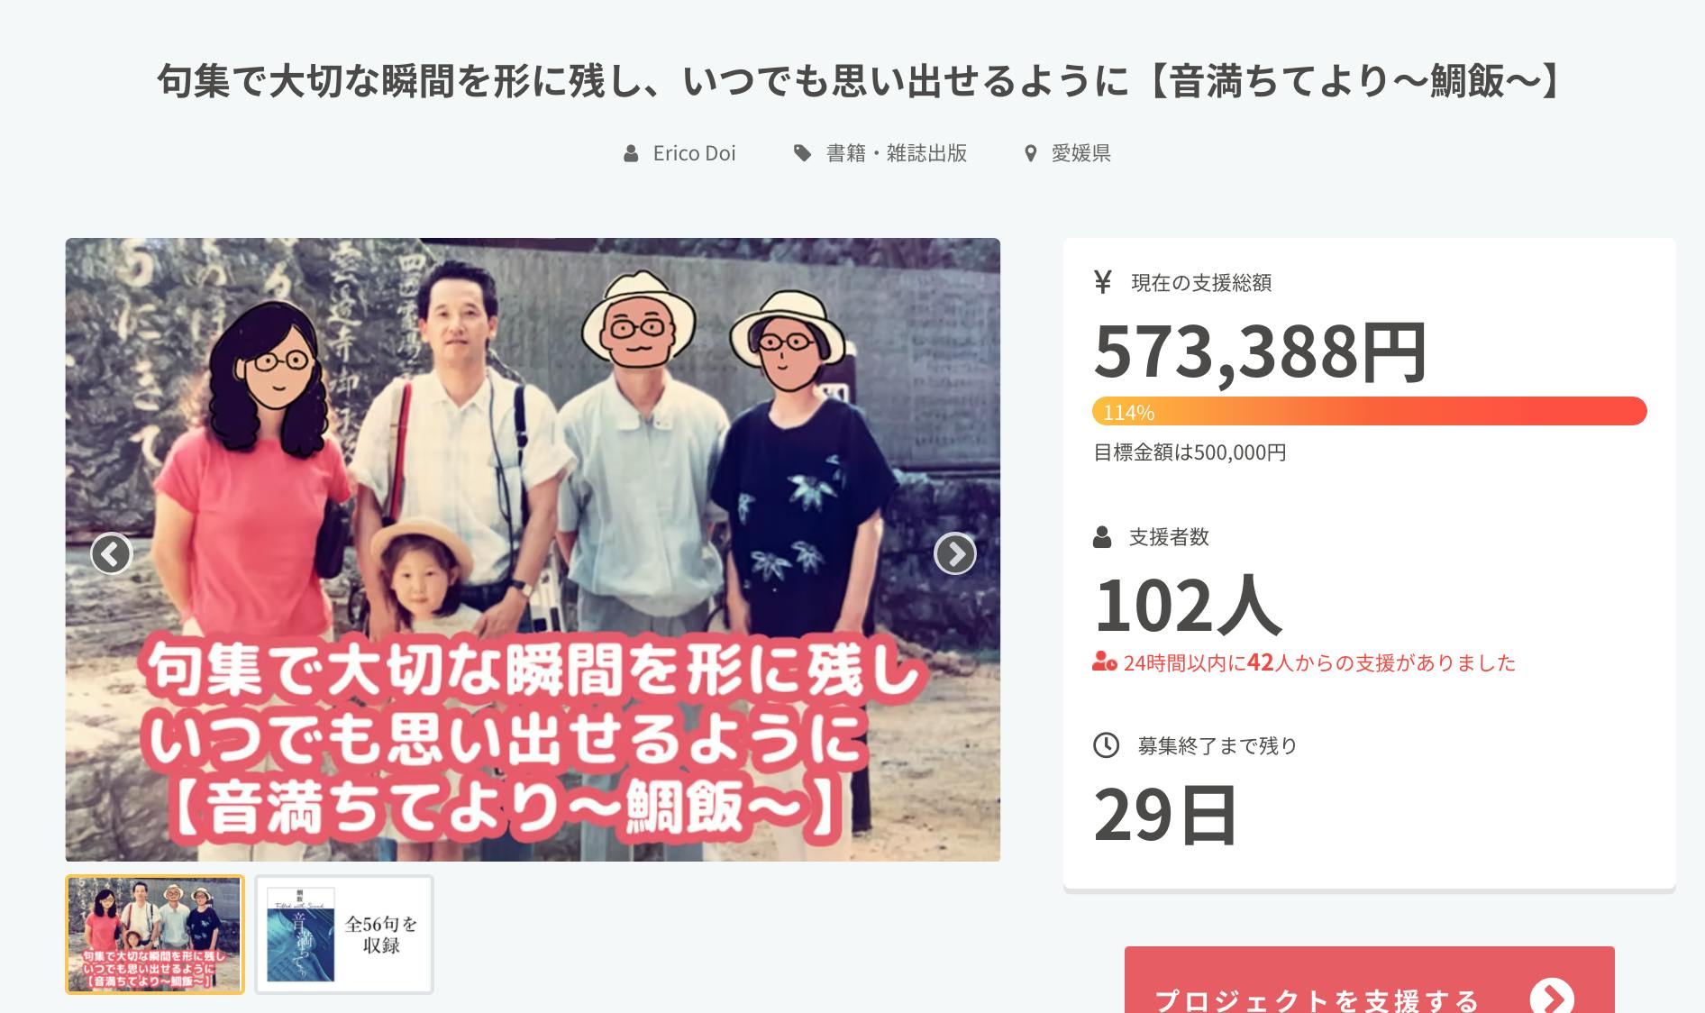Open the Erico Doi owner profile link

(694, 154)
